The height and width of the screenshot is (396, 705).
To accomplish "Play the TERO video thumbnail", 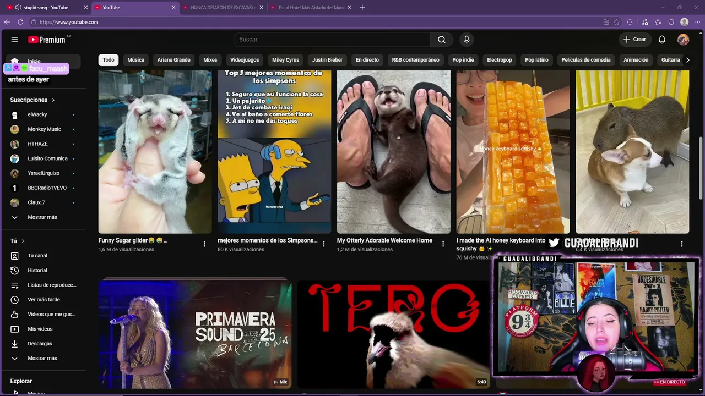I will (394, 334).
